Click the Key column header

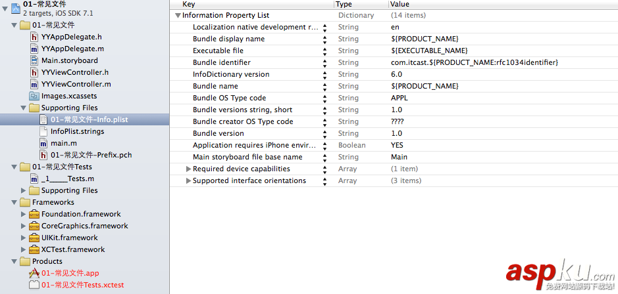[x=188, y=4]
